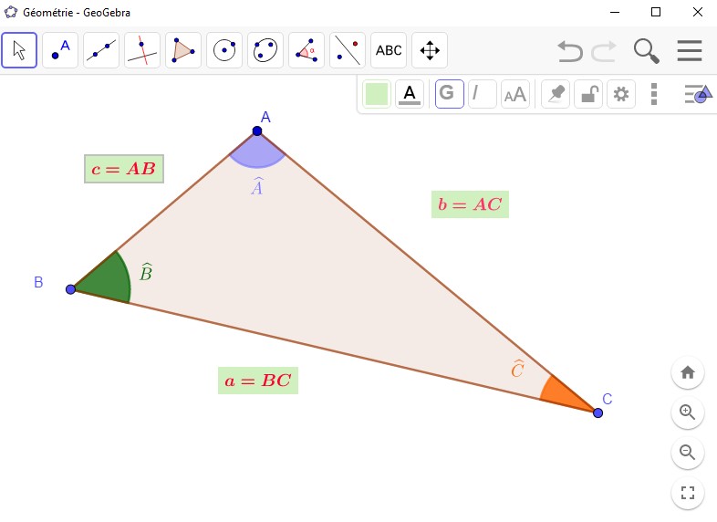The image size is (717, 522).
Task: Select the green angle at B
Action: click(108, 281)
